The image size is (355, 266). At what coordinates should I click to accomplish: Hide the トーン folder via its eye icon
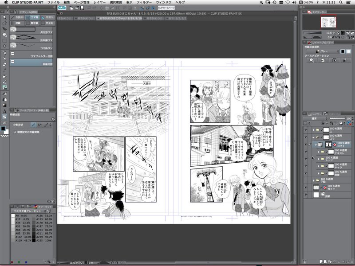coord(306,159)
